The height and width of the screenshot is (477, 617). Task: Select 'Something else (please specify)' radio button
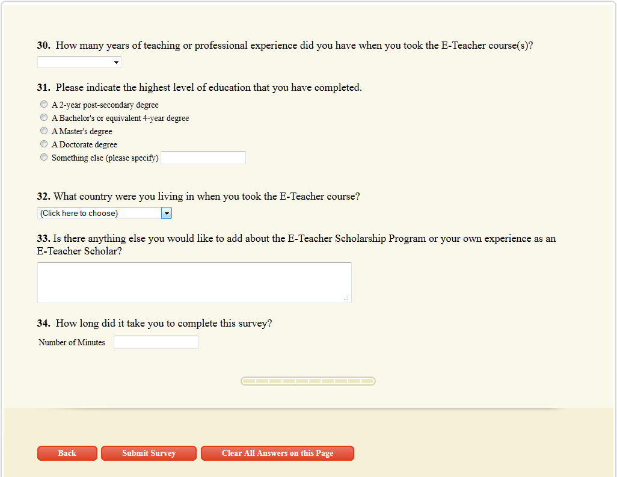click(x=44, y=158)
